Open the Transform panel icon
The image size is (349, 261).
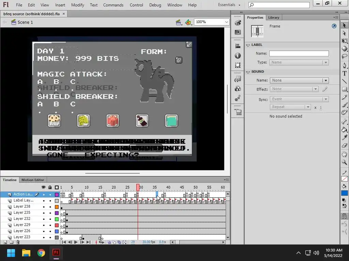click(238, 65)
